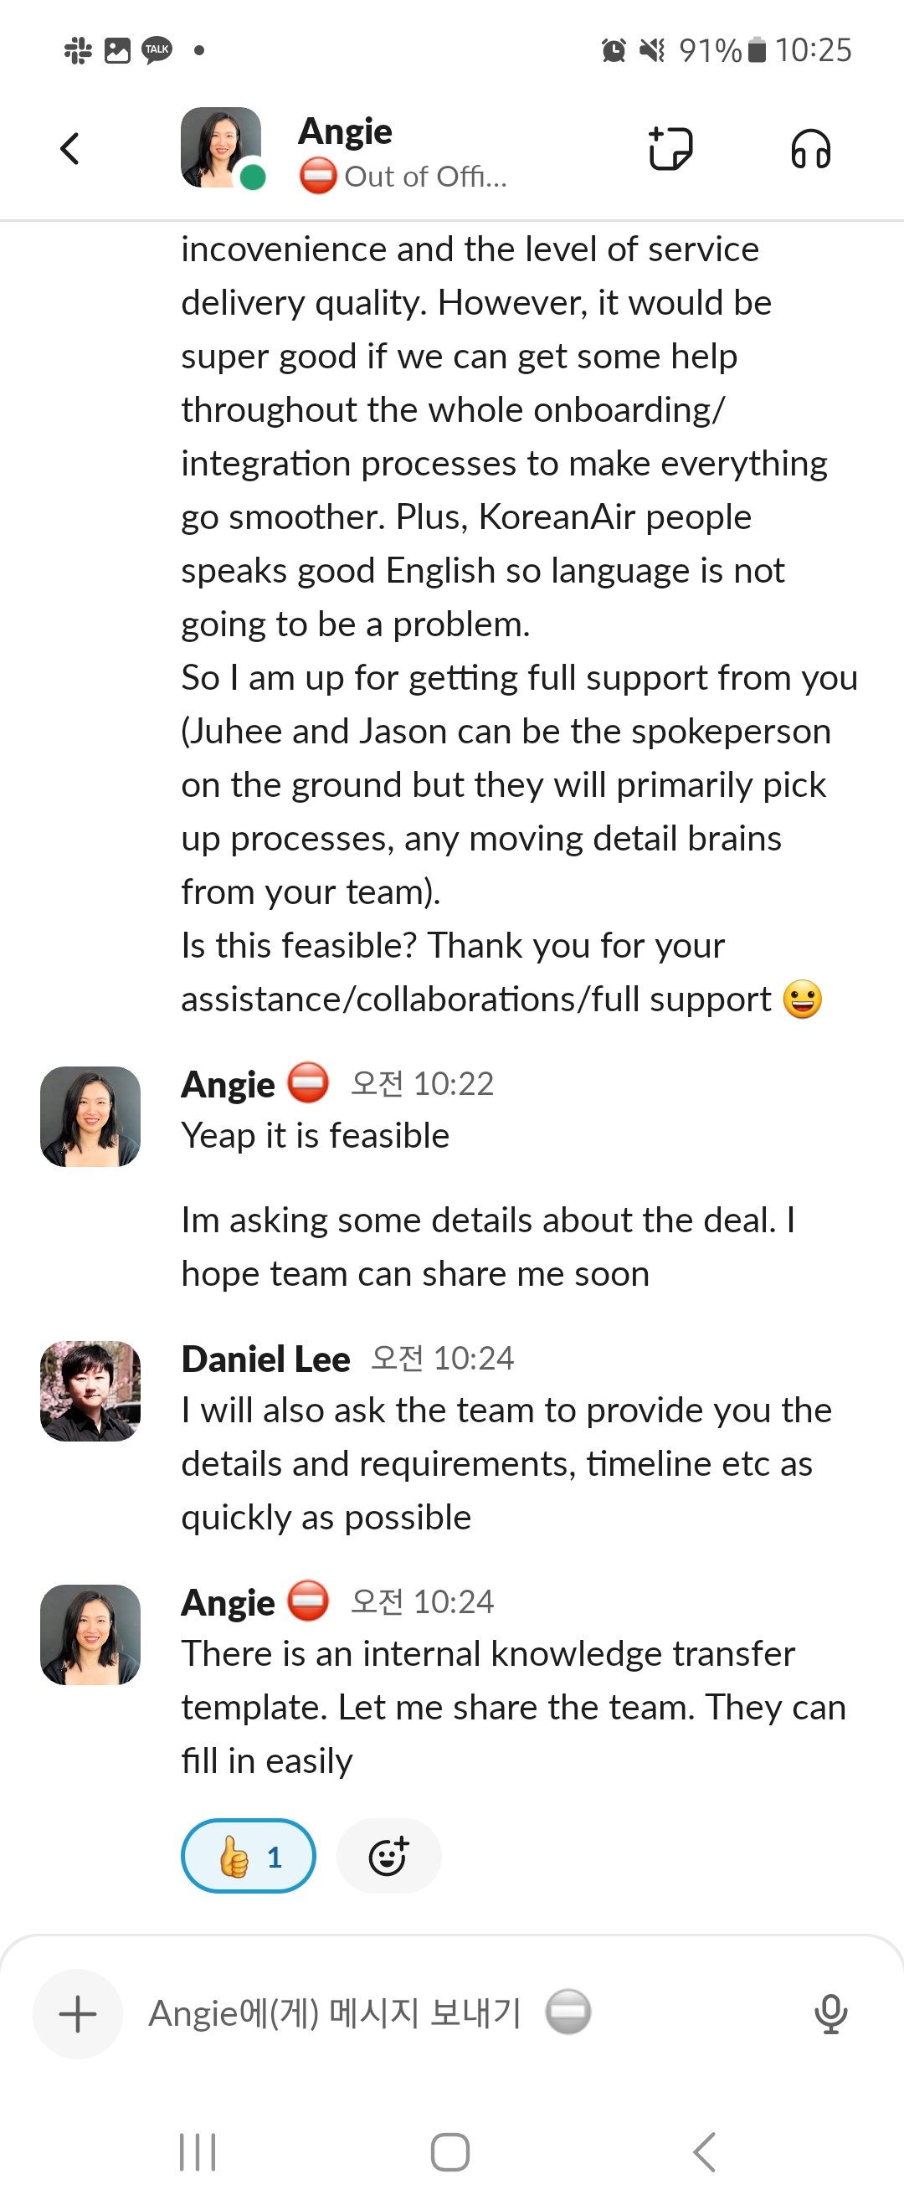Open the canvas note icon
The image size is (904, 2210).
pyautogui.click(x=670, y=148)
